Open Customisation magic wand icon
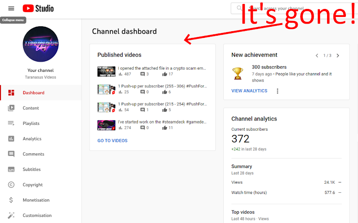The width and height of the screenshot is (358, 223). click(11, 215)
